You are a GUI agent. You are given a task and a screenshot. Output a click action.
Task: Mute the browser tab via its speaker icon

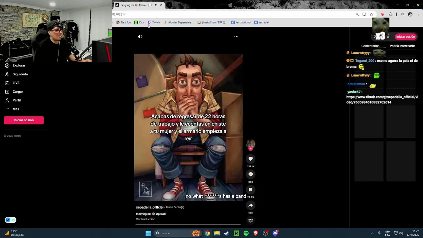(156, 5)
